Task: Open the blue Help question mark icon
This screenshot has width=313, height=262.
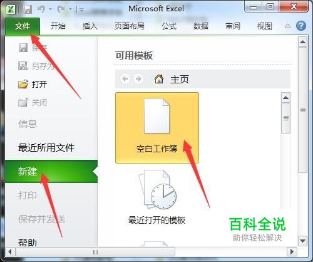Action: coord(301,26)
